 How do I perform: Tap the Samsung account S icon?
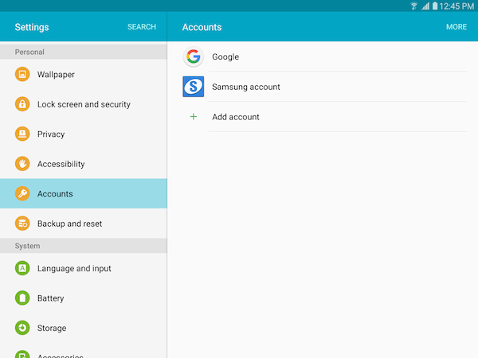[x=194, y=87]
